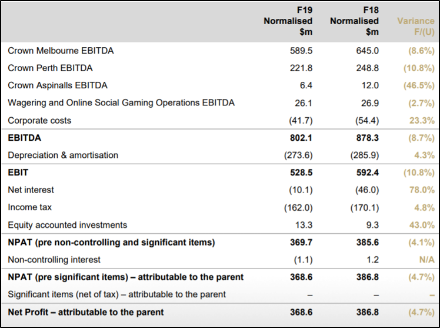Click the Income tax variance 4.8%
The height and width of the screenshot is (328, 440).
pos(424,207)
